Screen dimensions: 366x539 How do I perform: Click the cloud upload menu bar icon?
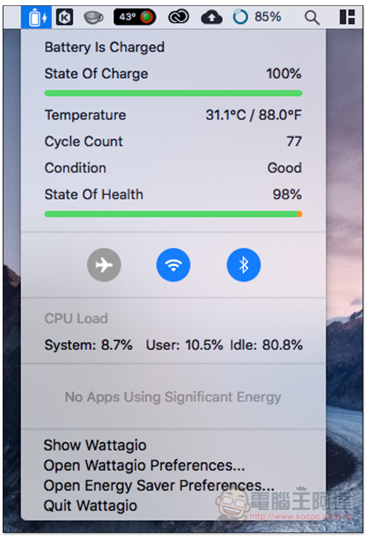coord(211,18)
